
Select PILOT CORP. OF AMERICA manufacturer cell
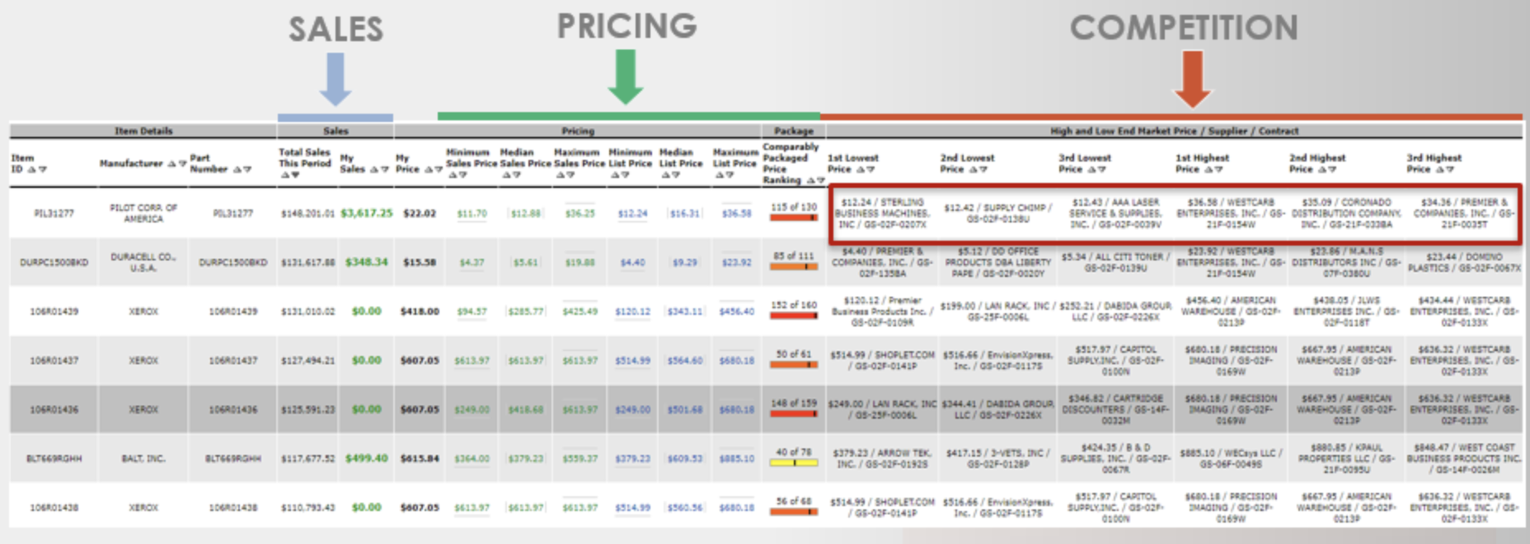pyautogui.click(x=143, y=213)
